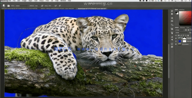Select the Background layer thumbnail
This screenshot has width=192, height=98.
click(x=180, y=44)
